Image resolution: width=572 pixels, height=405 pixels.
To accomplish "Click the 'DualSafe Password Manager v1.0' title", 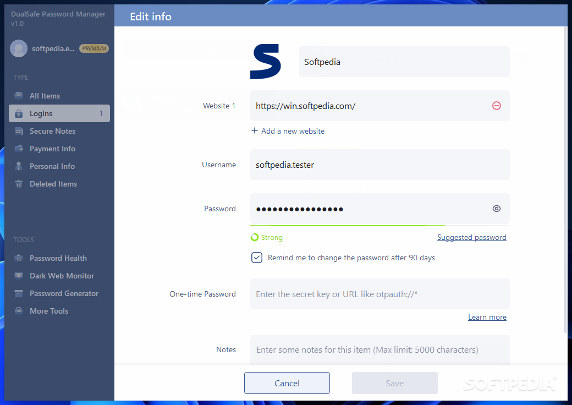I will point(58,19).
